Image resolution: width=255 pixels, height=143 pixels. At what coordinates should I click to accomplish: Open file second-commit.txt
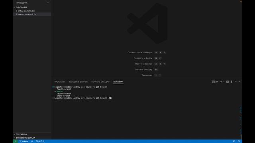point(27,14)
